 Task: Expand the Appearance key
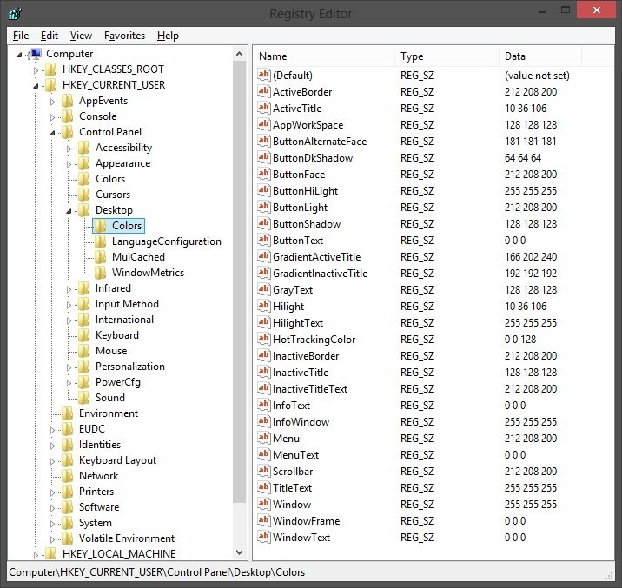click(x=69, y=164)
